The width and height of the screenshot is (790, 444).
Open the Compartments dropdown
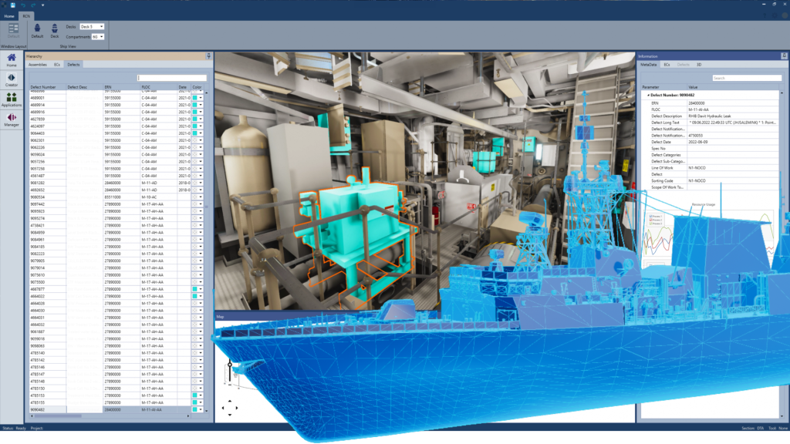[98, 36]
